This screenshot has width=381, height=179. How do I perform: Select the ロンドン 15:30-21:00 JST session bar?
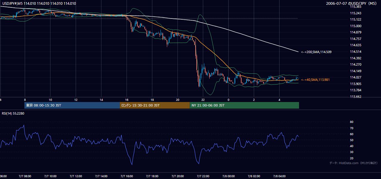(154, 105)
